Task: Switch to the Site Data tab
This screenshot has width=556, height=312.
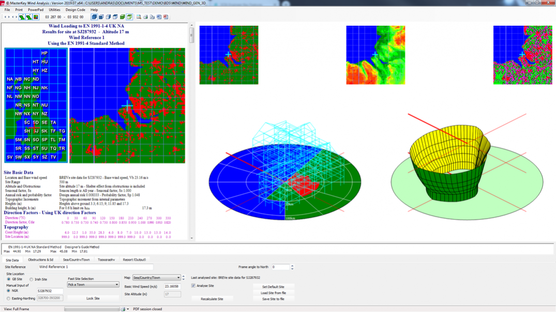Action: (12, 260)
